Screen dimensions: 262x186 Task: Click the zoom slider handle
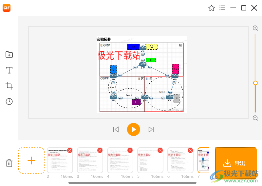255,83
